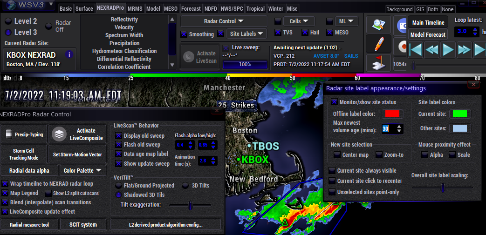The height and width of the screenshot is (235, 486).
Task: Click the Radial measure tool button
Action: click(29, 225)
